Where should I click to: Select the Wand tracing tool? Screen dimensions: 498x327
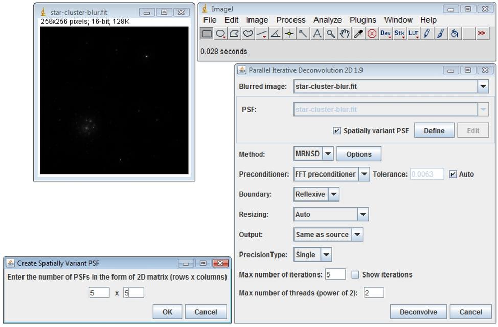(x=303, y=33)
